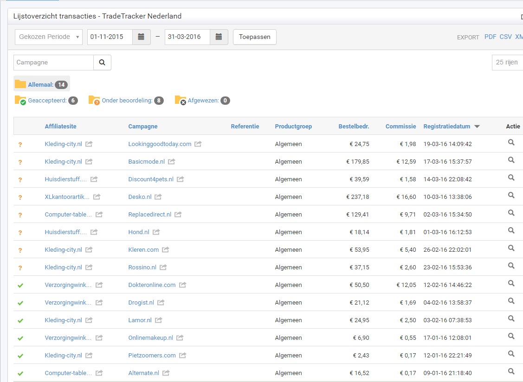Click the start date field 01-11-2015

point(110,37)
